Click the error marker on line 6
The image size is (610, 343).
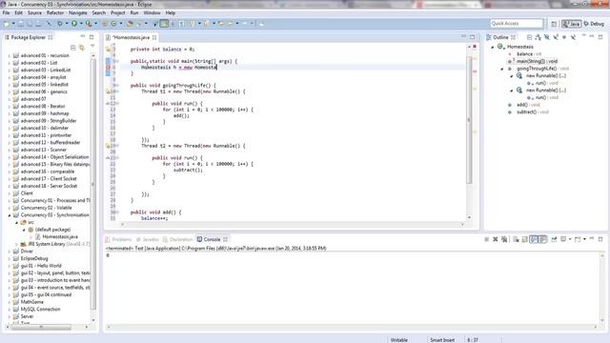click(108, 68)
